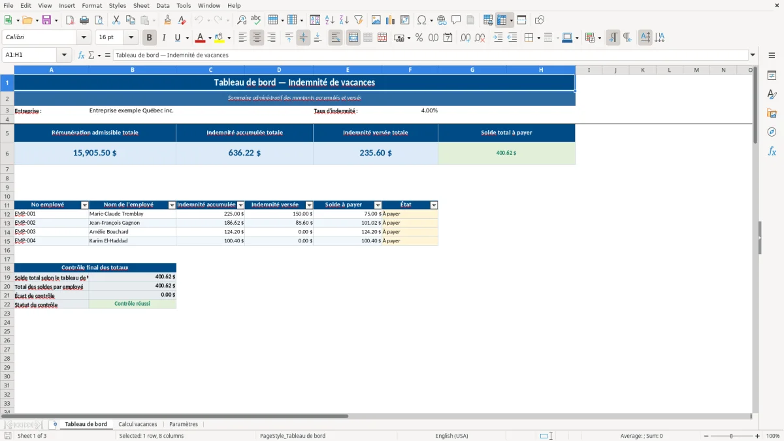Open the sidebar Gallery icon
Image resolution: width=784 pixels, height=441 pixels.
[x=772, y=113]
